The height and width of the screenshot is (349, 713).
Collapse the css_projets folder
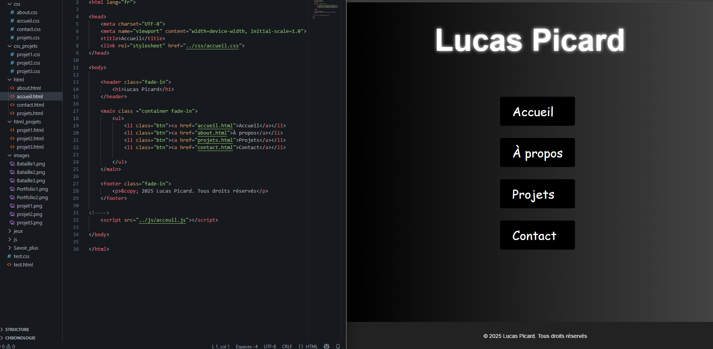click(x=25, y=46)
